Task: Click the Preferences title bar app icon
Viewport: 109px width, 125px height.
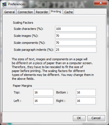Action: [x=4, y=4]
